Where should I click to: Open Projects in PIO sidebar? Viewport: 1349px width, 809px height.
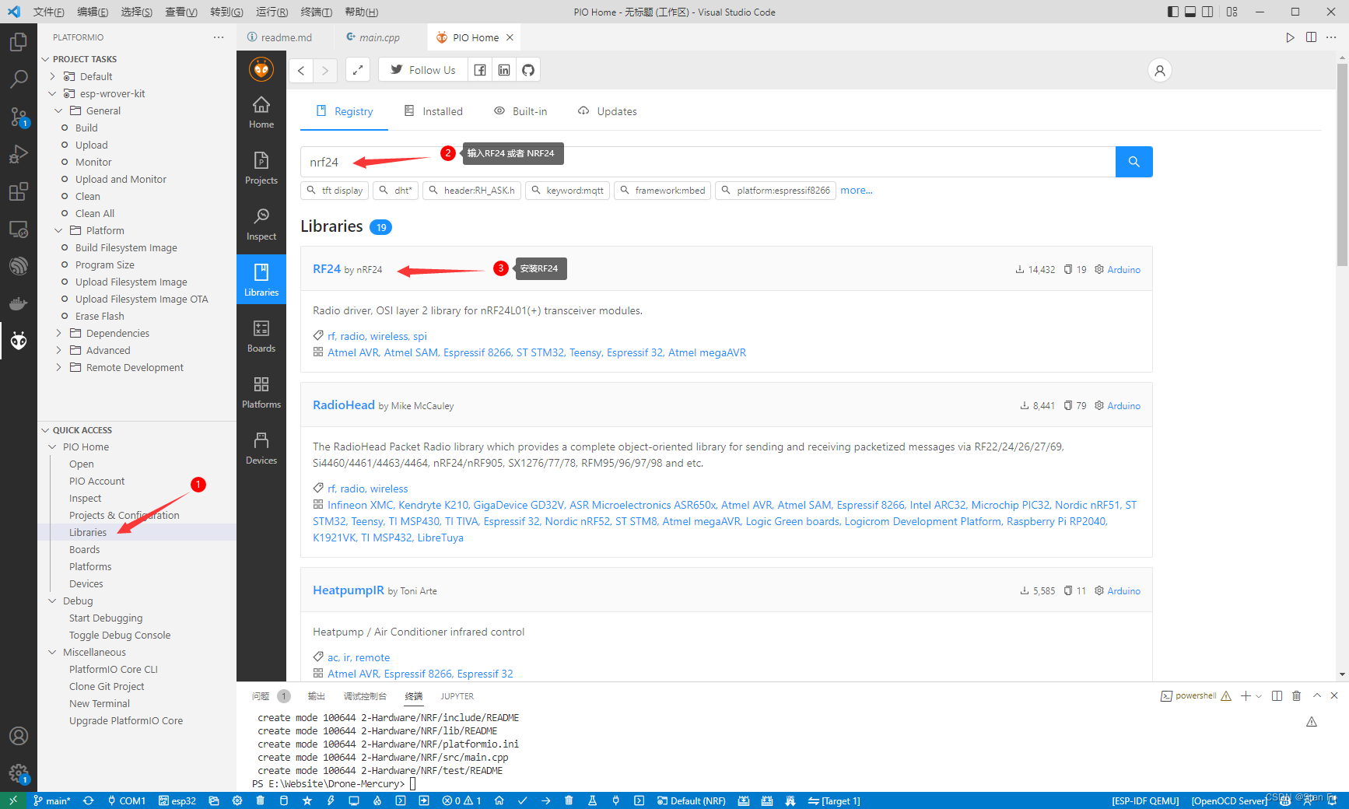[x=261, y=169]
